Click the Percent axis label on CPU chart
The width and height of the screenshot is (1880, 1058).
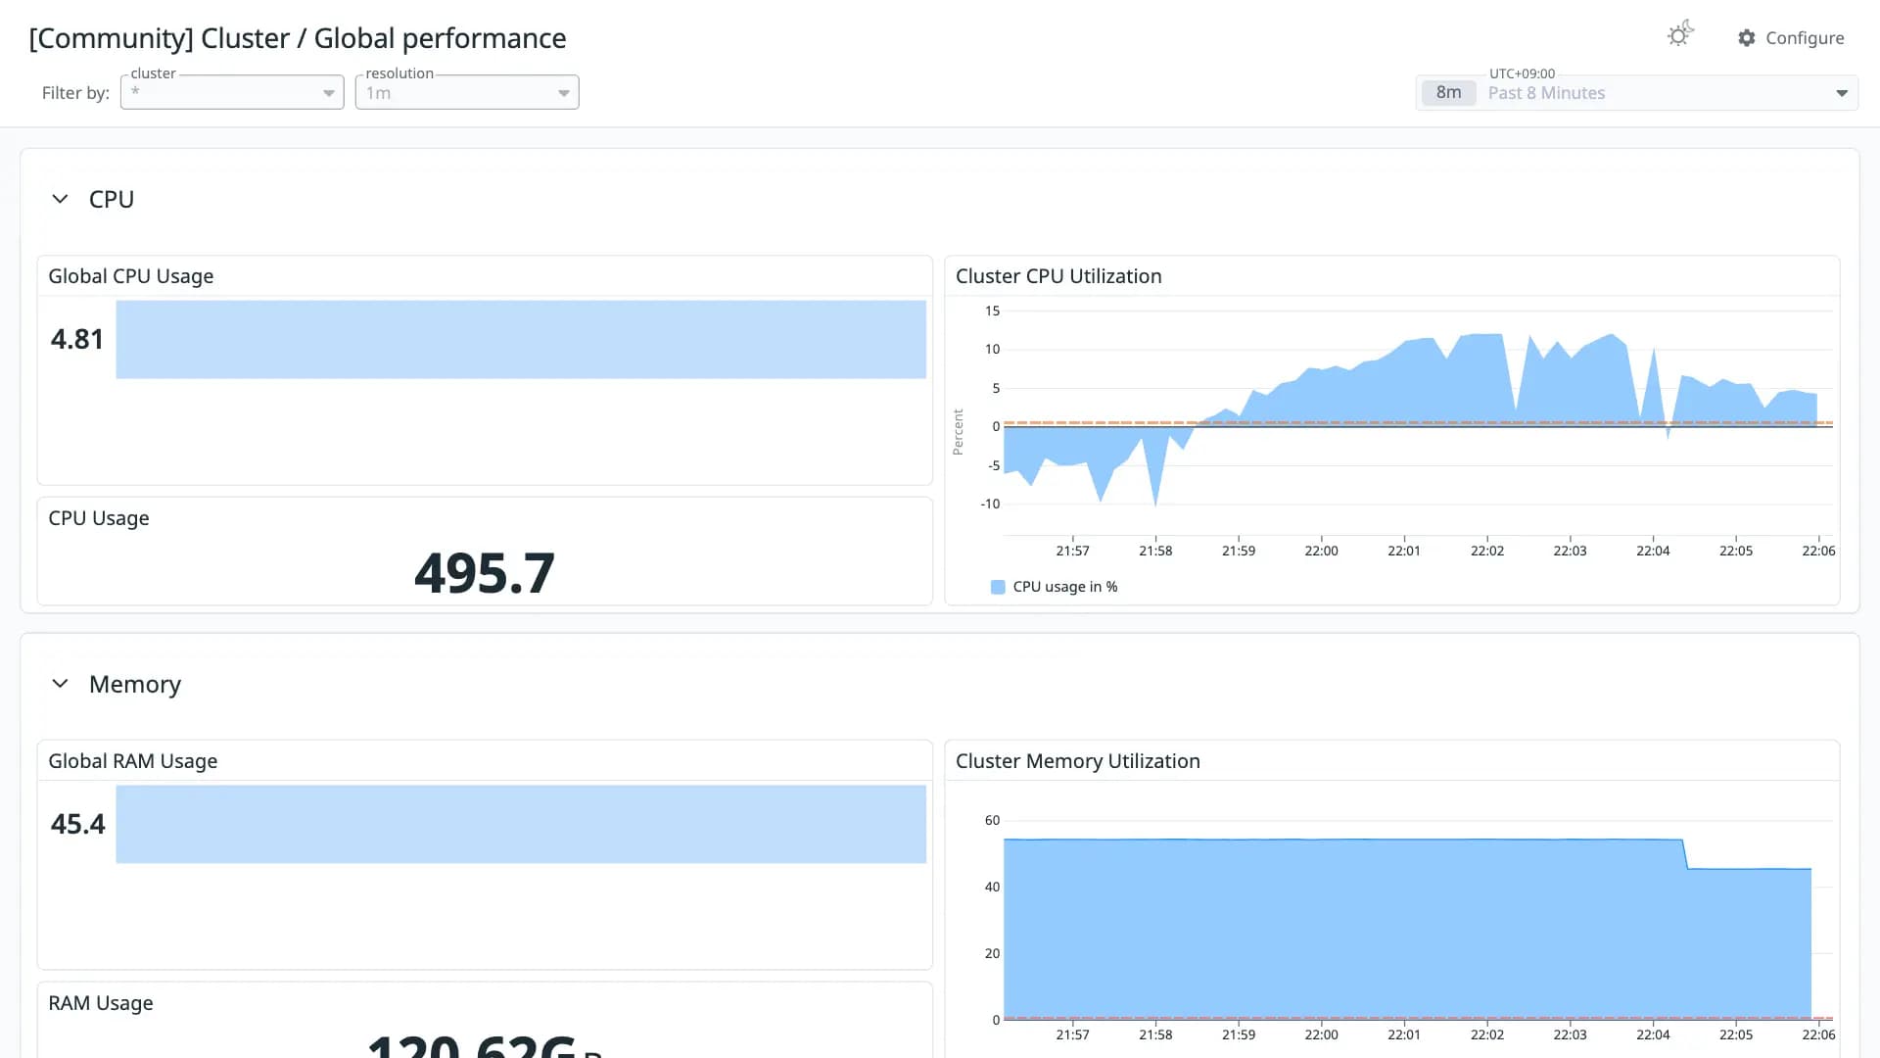(x=958, y=432)
